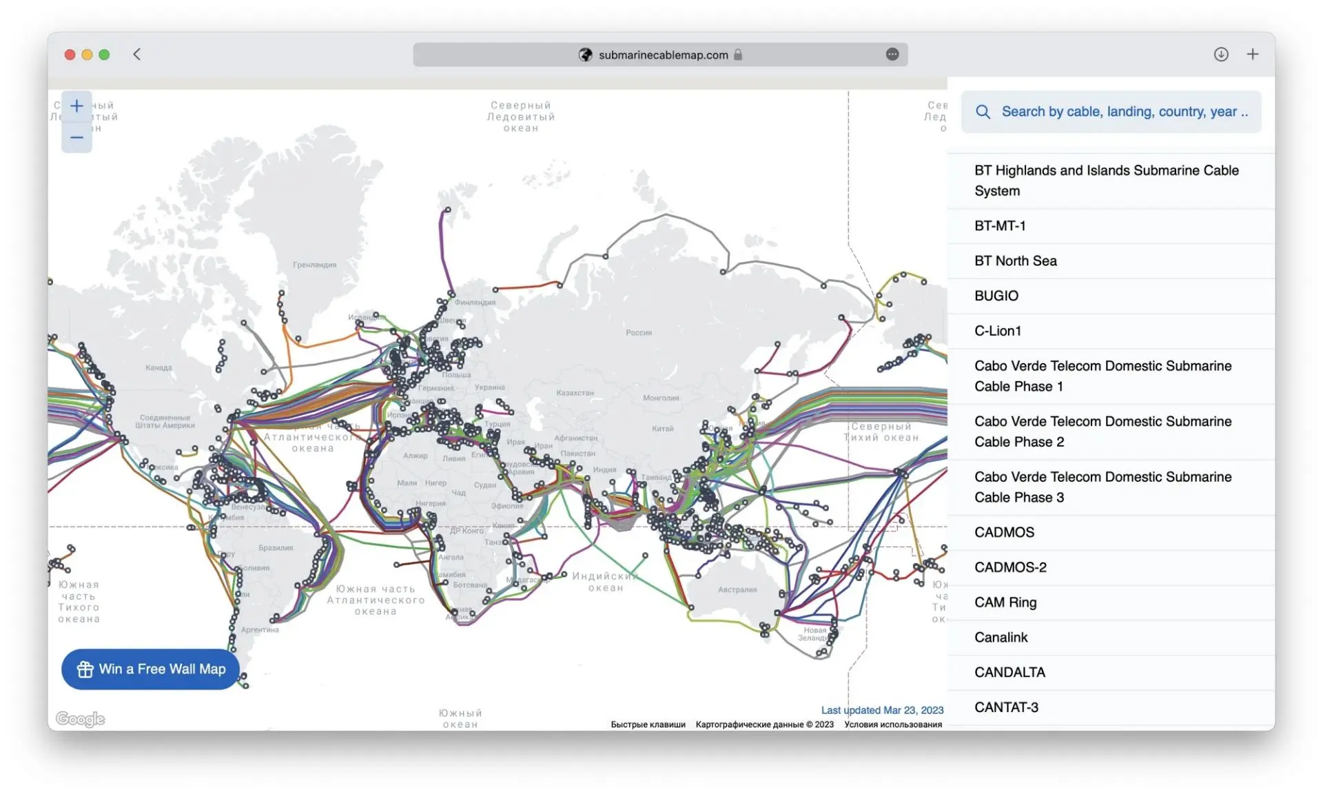The image size is (1323, 794).
Task: Click the yellow minimize window button
Action: point(87,54)
